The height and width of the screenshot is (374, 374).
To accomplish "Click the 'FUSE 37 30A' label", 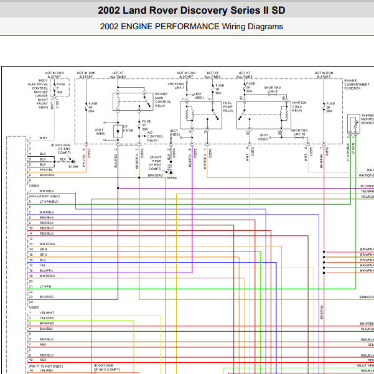I will coord(146,125).
